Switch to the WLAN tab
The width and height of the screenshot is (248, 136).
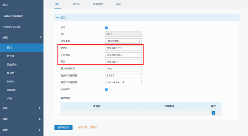(x=77, y=4)
